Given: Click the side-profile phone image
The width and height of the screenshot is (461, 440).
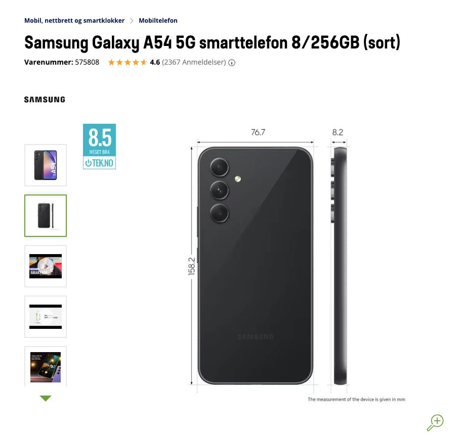Looking at the screenshot, I should tap(339, 266).
